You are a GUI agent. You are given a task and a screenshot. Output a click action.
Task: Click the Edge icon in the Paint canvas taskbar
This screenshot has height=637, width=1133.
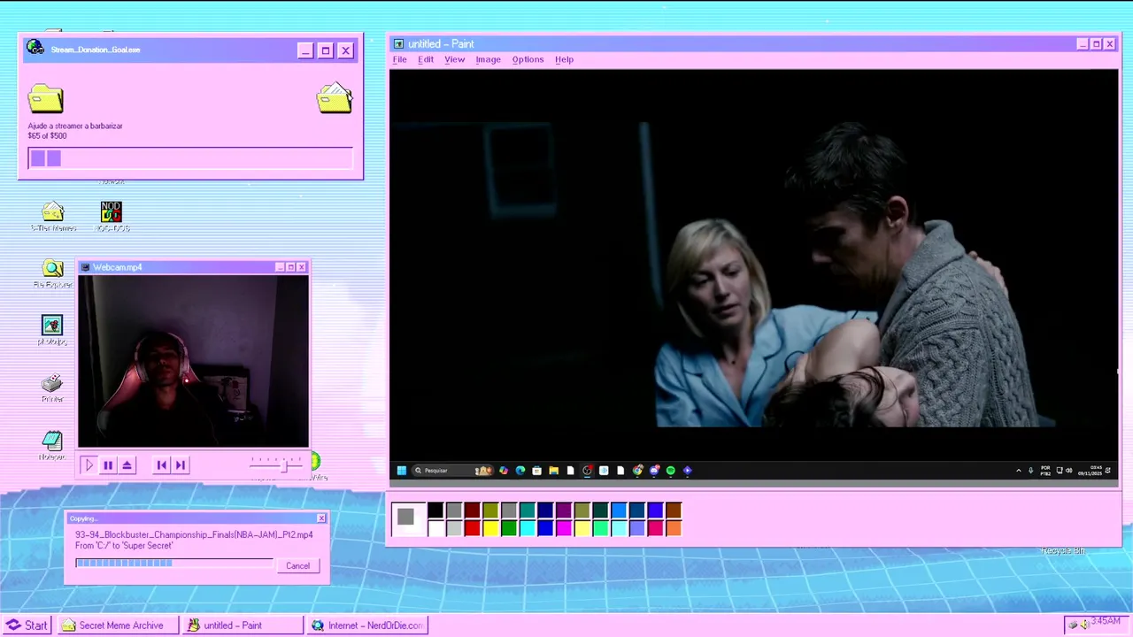(x=520, y=471)
